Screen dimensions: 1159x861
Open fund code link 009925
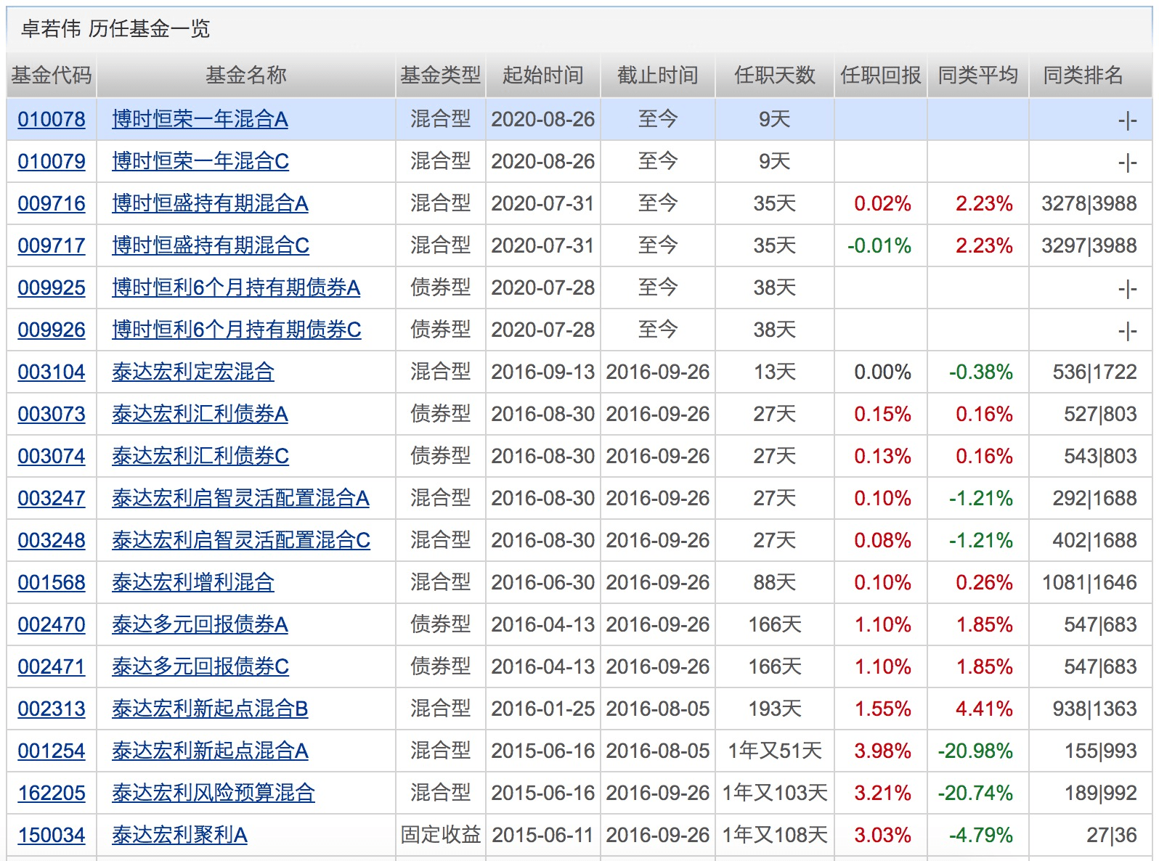click(52, 287)
